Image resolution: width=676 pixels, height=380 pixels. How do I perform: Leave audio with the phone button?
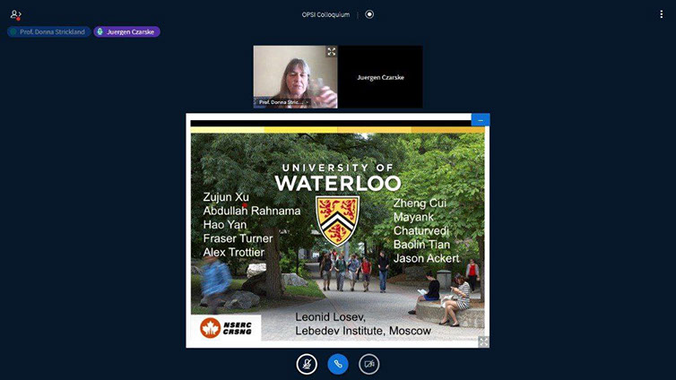coord(338,364)
